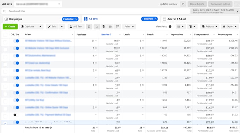Untick the checked row with 2 results
Viewport: 240px width, 133px height.
(x=5, y=123)
